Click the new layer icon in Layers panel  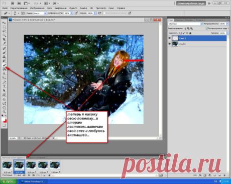pyautogui.click(x=219, y=175)
